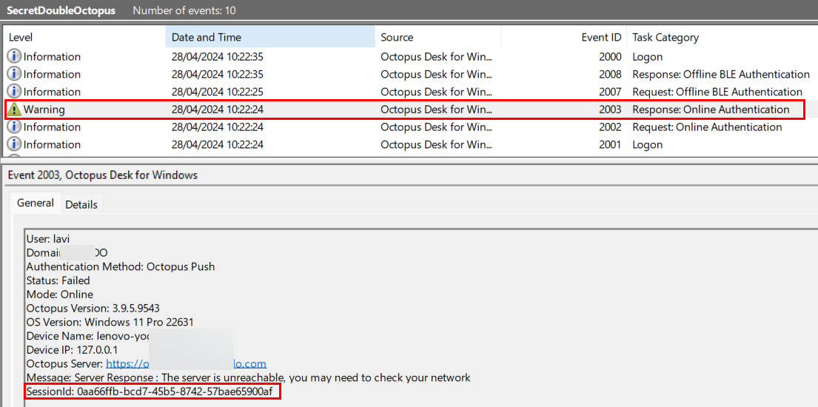
Task: Click information icon of event 2007 row
Action: point(14,92)
